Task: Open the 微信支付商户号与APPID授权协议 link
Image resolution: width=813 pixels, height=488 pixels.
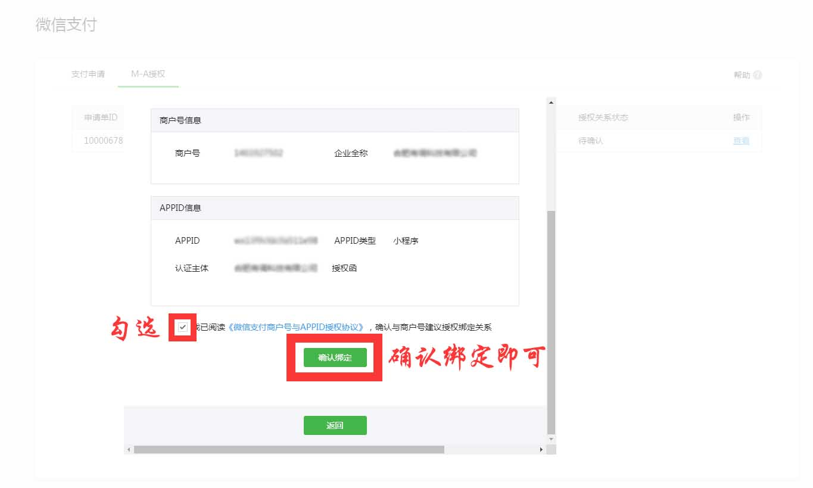Action: [x=296, y=327]
